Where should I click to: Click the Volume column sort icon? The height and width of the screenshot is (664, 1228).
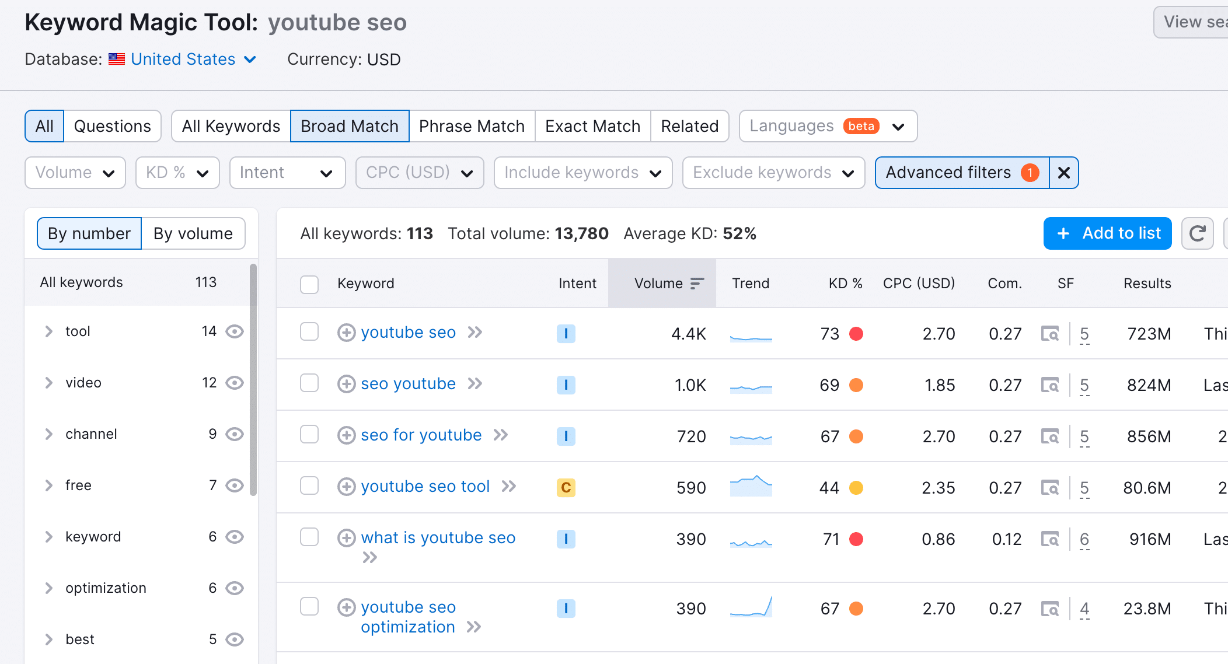pyautogui.click(x=697, y=284)
